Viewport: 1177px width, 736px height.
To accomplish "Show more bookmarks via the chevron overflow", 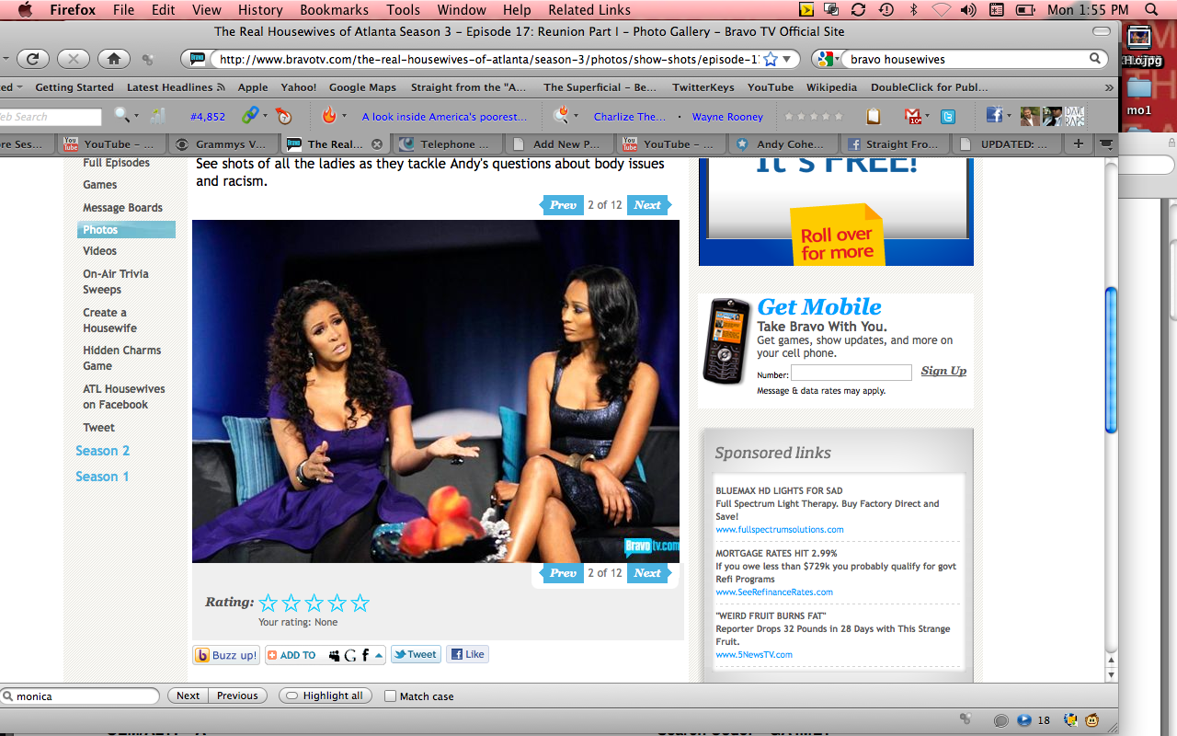I will click(x=1108, y=87).
